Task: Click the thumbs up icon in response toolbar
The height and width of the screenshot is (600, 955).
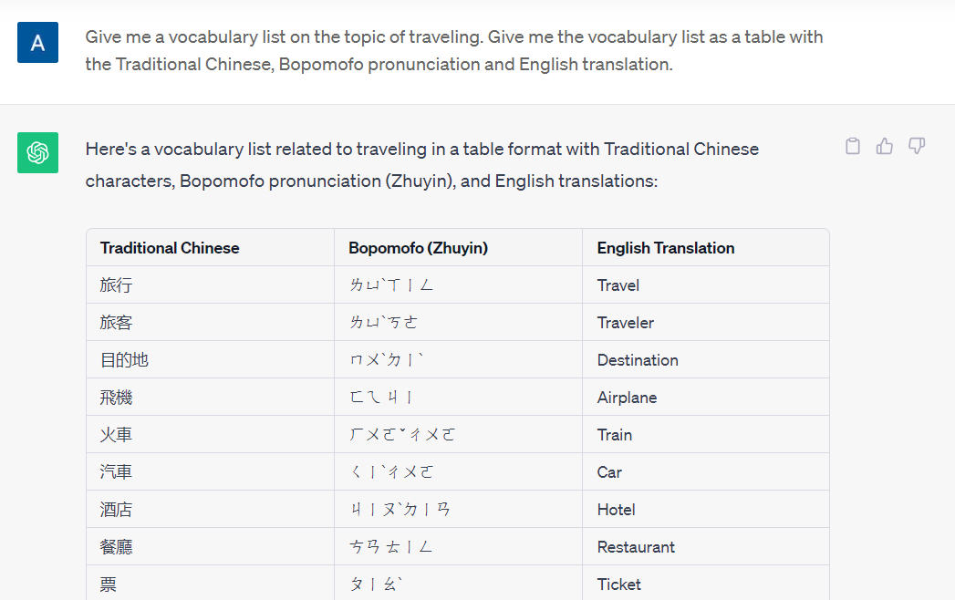Action: (x=884, y=146)
